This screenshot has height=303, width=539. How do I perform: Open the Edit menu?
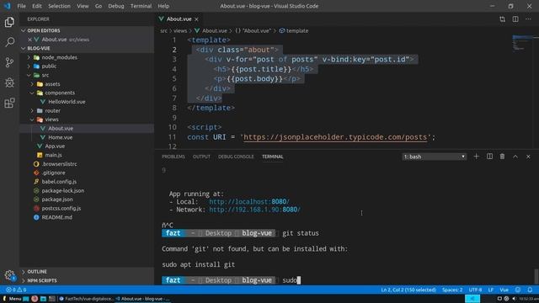tap(37, 6)
